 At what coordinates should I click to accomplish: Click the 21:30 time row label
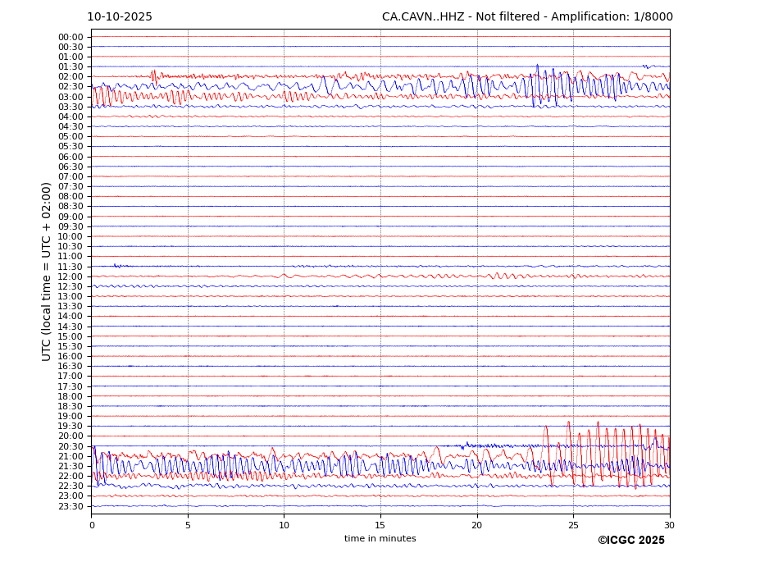(71, 466)
